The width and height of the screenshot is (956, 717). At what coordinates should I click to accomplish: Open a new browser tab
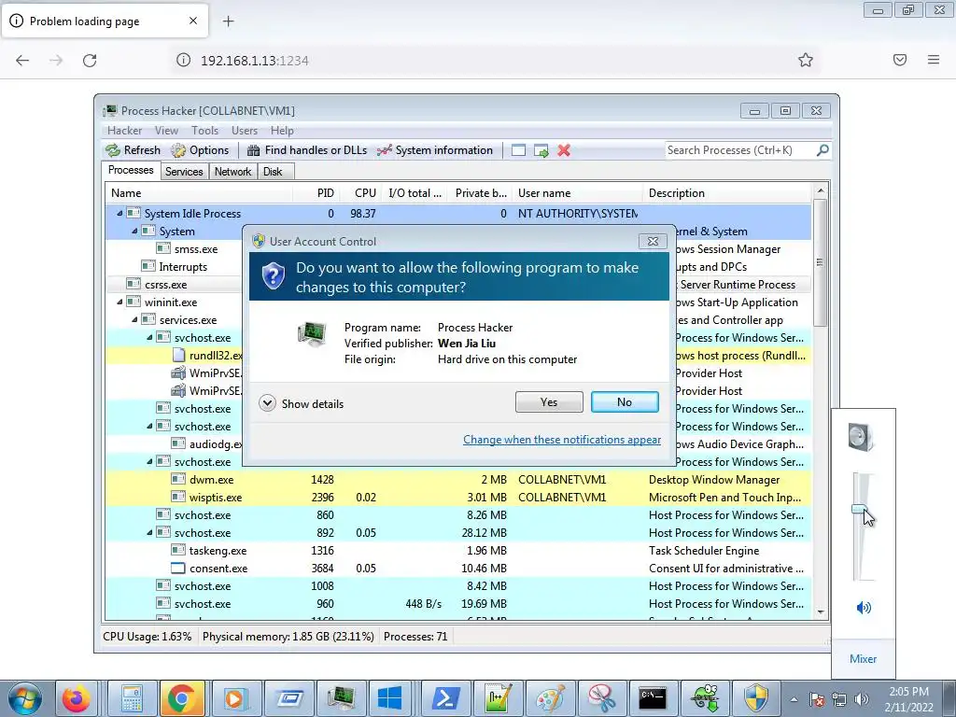pyautogui.click(x=228, y=21)
